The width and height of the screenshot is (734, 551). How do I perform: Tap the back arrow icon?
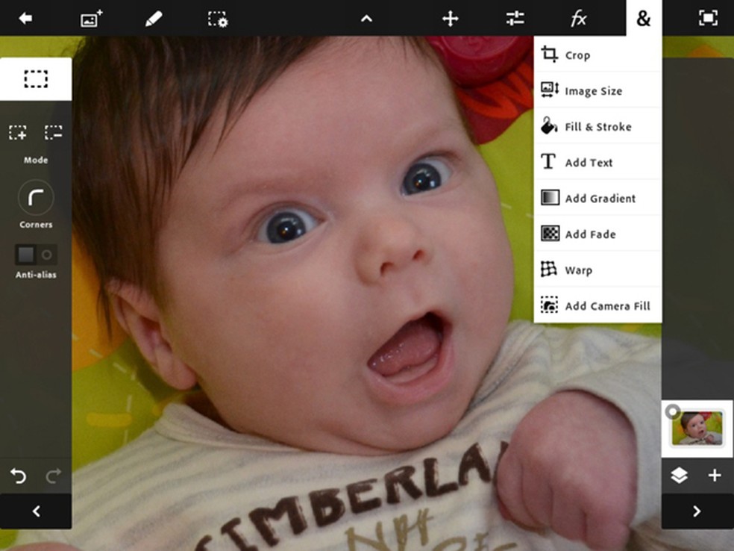[x=25, y=19]
